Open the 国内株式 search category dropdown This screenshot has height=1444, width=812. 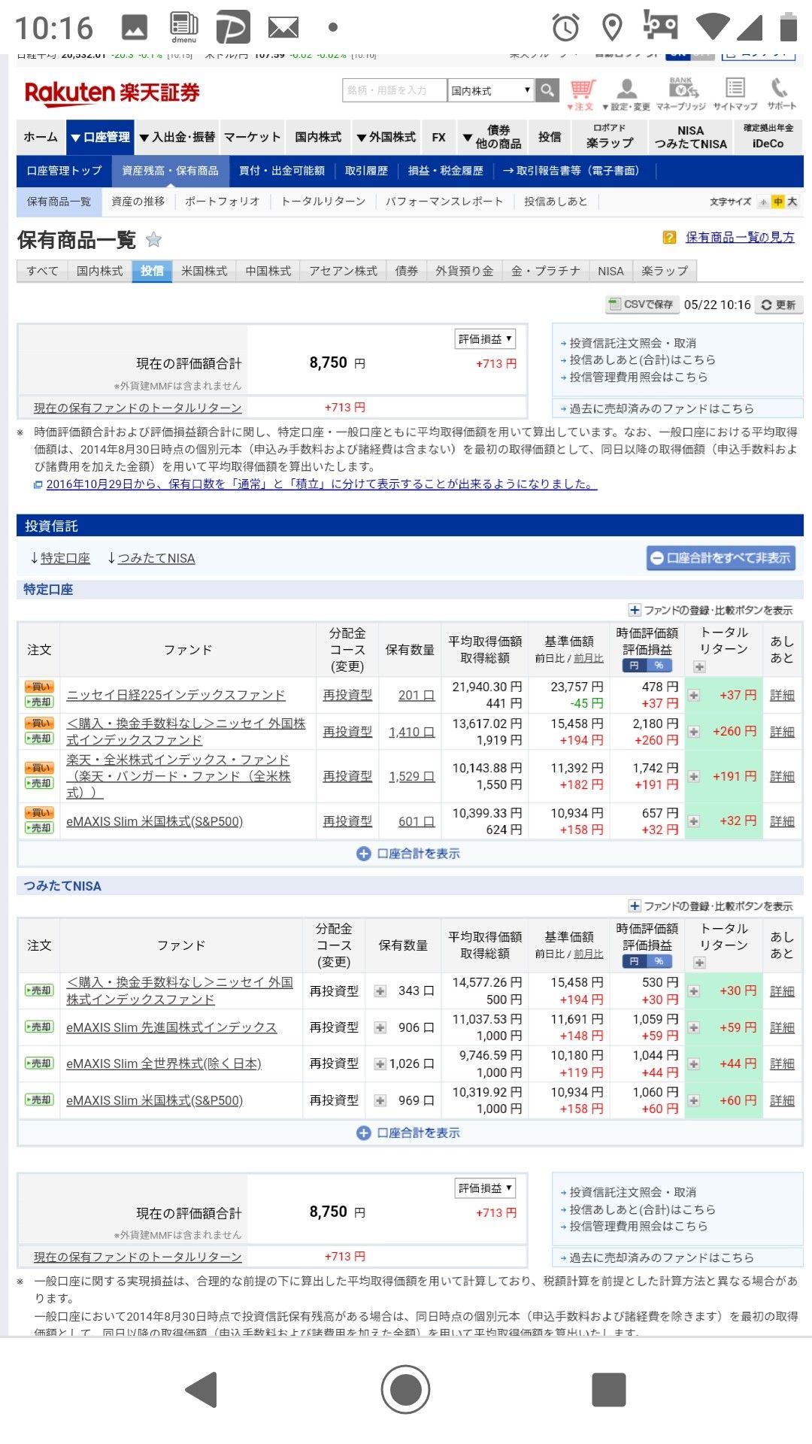(490, 90)
